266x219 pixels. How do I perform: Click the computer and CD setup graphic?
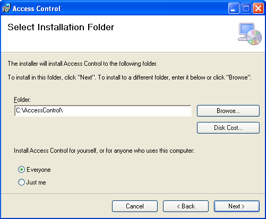pyautogui.click(x=250, y=34)
